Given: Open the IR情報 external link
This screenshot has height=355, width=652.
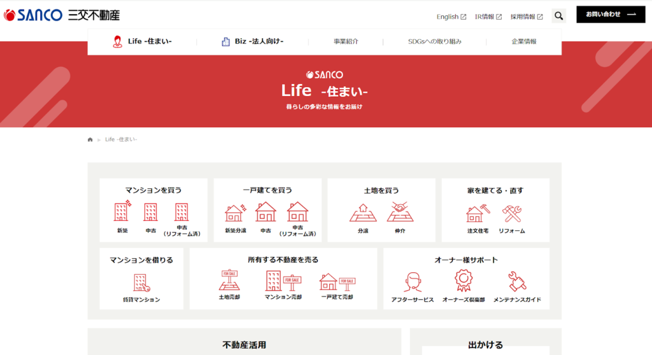Looking at the screenshot, I should click(x=488, y=17).
